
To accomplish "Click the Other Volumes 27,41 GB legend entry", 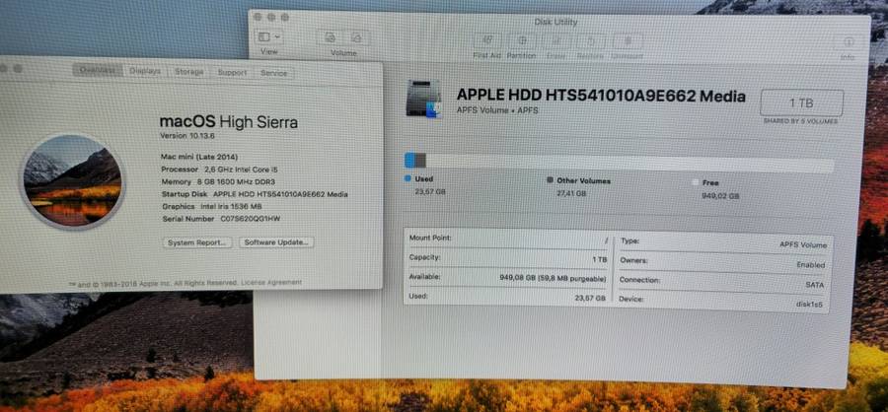I will point(579,187).
